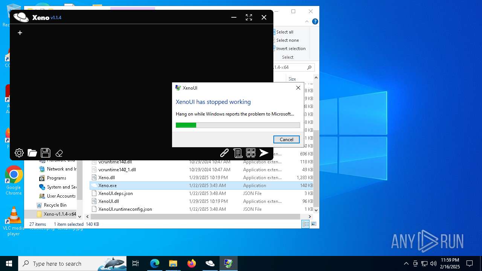
Task: Close the Xeno window
Action: (264, 17)
